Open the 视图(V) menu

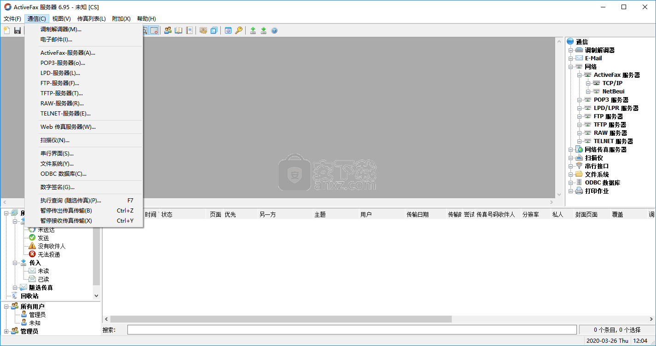point(61,19)
